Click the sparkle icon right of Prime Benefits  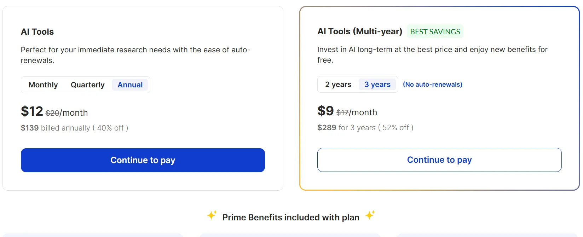coord(370,215)
